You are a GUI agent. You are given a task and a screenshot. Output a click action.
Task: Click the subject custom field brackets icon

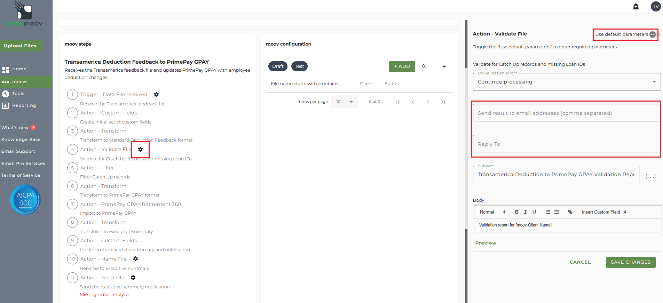point(650,176)
